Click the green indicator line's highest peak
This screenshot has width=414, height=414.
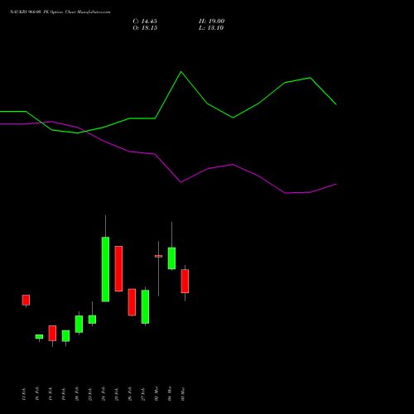point(181,72)
